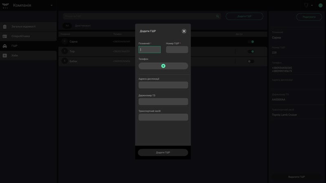Click the Доступ column header
This screenshot has width=326, height=183.
(239, 34)
